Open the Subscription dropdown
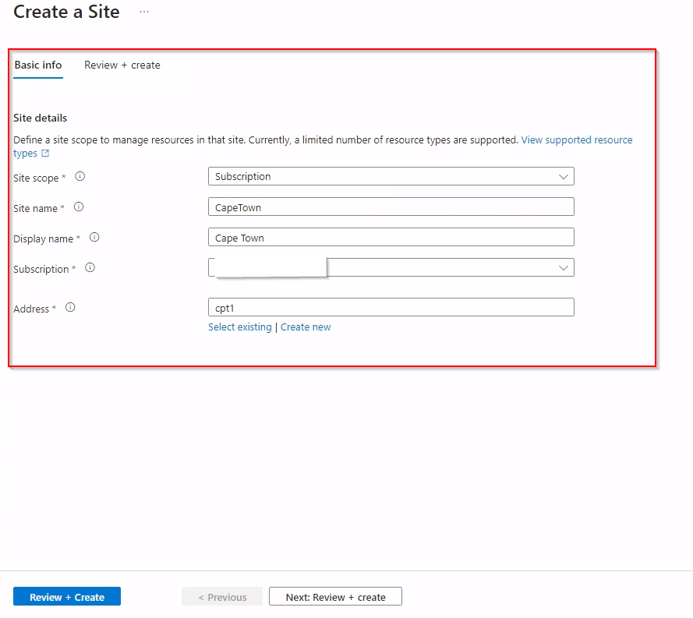The image size is (693, 618). point(391,267)
